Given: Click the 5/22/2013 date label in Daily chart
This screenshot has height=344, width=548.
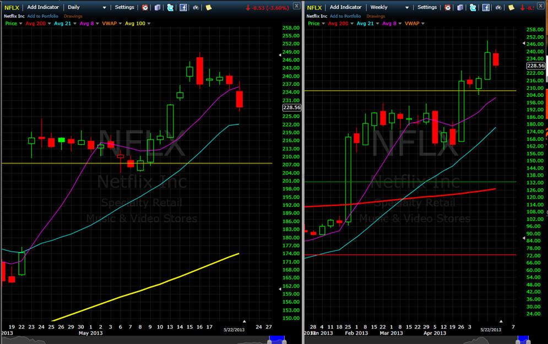Looking at the screenshot, I should (234, 330).
